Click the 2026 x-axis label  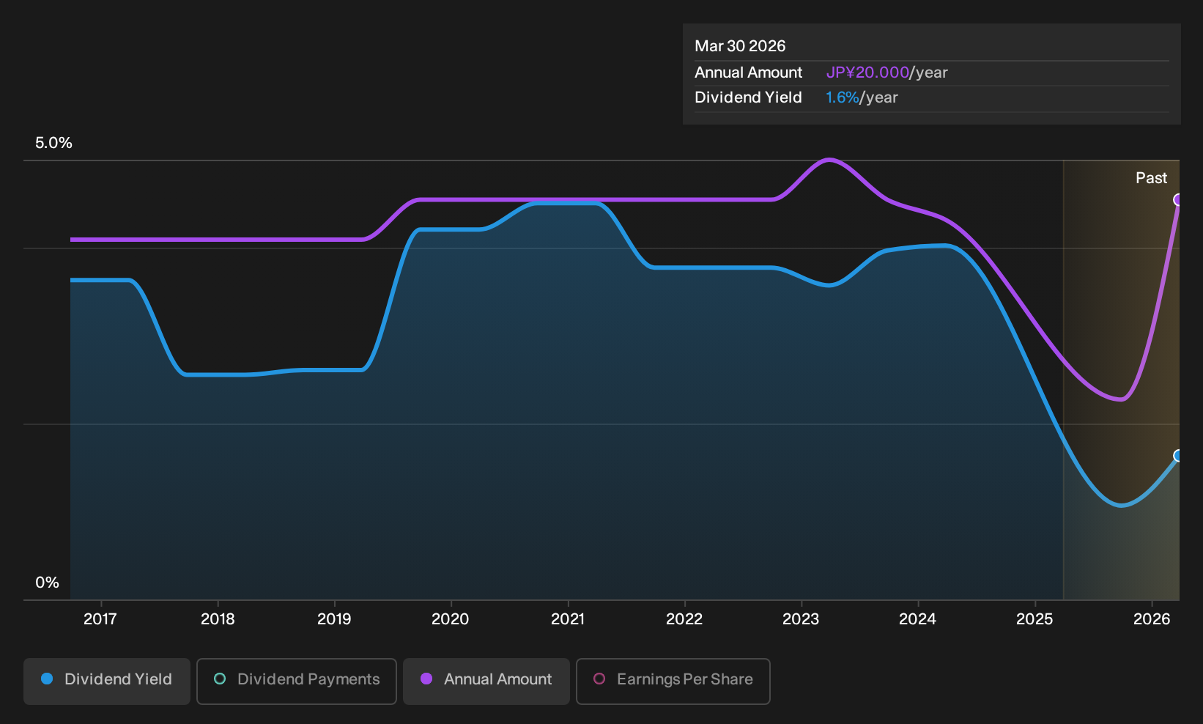point(1152,619)
